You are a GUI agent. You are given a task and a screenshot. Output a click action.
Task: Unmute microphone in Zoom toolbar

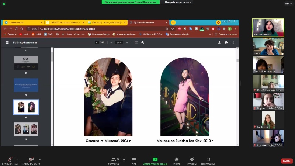click(10, 161)
